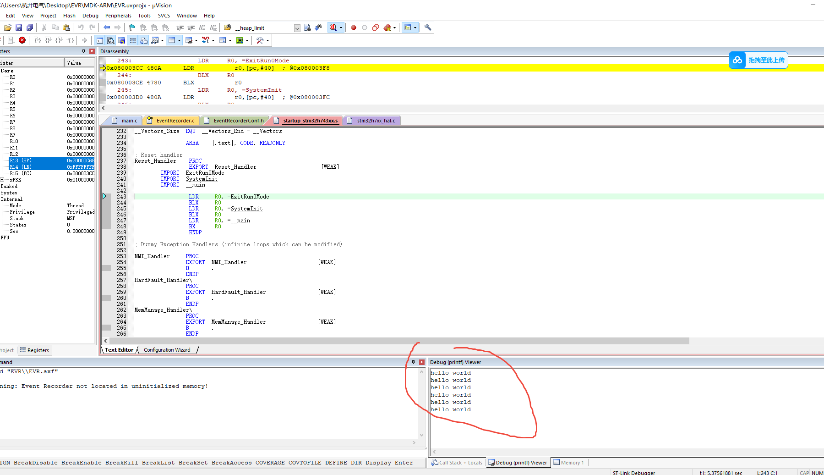
Task: Click the cloud upload button labeled 拖拽至此上传
Action: pos(758,60)
